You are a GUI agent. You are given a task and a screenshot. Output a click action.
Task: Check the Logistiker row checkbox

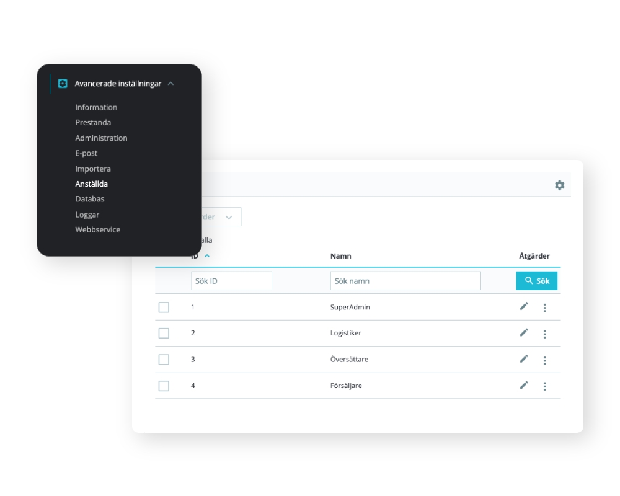(x=164, y=334)
